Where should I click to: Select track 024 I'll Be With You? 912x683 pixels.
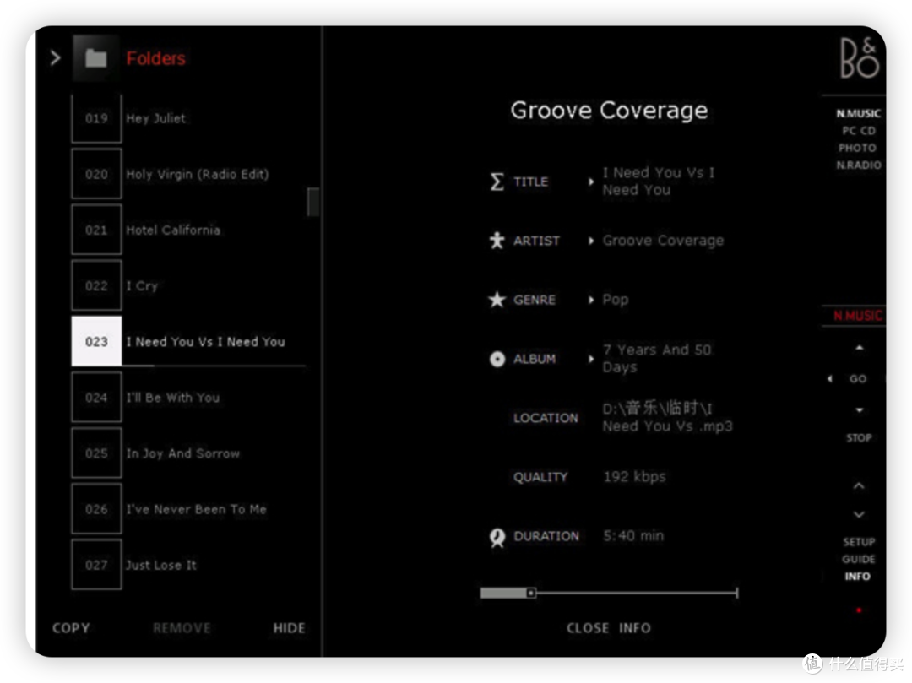[187, 398]
